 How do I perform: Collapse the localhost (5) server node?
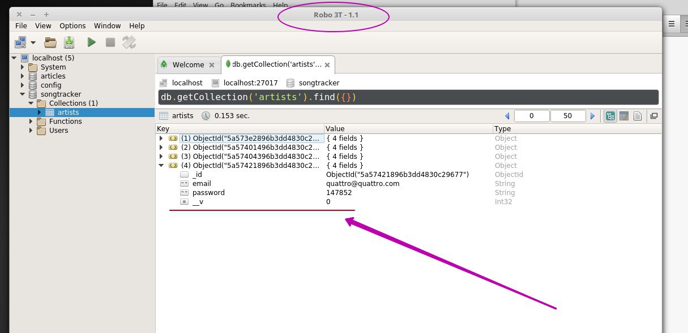tap(14, 58)
